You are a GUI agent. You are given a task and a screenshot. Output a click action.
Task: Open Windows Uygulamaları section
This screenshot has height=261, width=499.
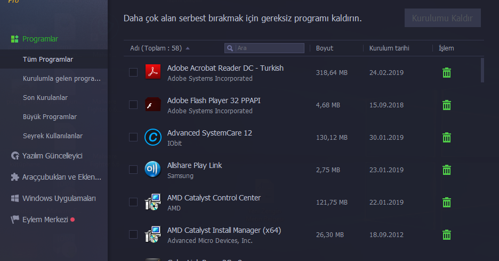[59, 198]
